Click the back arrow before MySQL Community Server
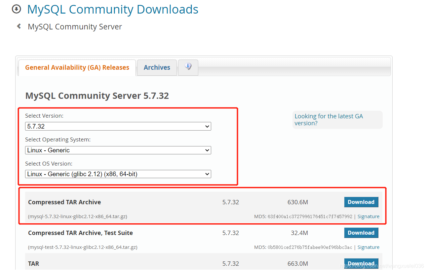 coord(19,26)
